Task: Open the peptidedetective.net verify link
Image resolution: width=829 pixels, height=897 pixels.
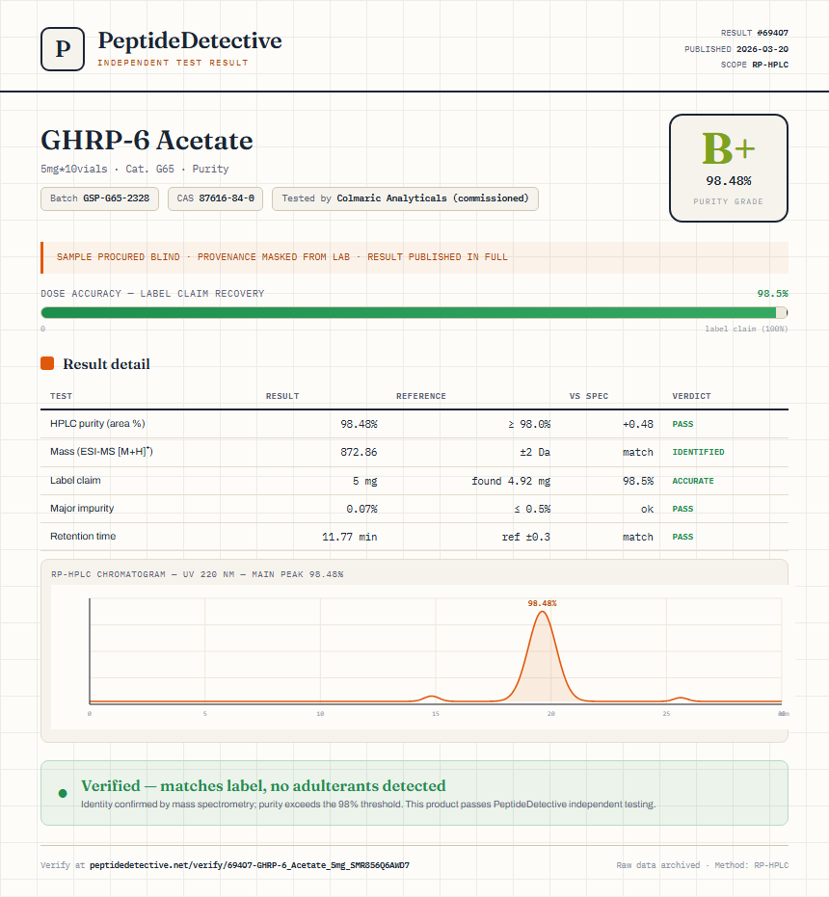Action: point(250,865)
